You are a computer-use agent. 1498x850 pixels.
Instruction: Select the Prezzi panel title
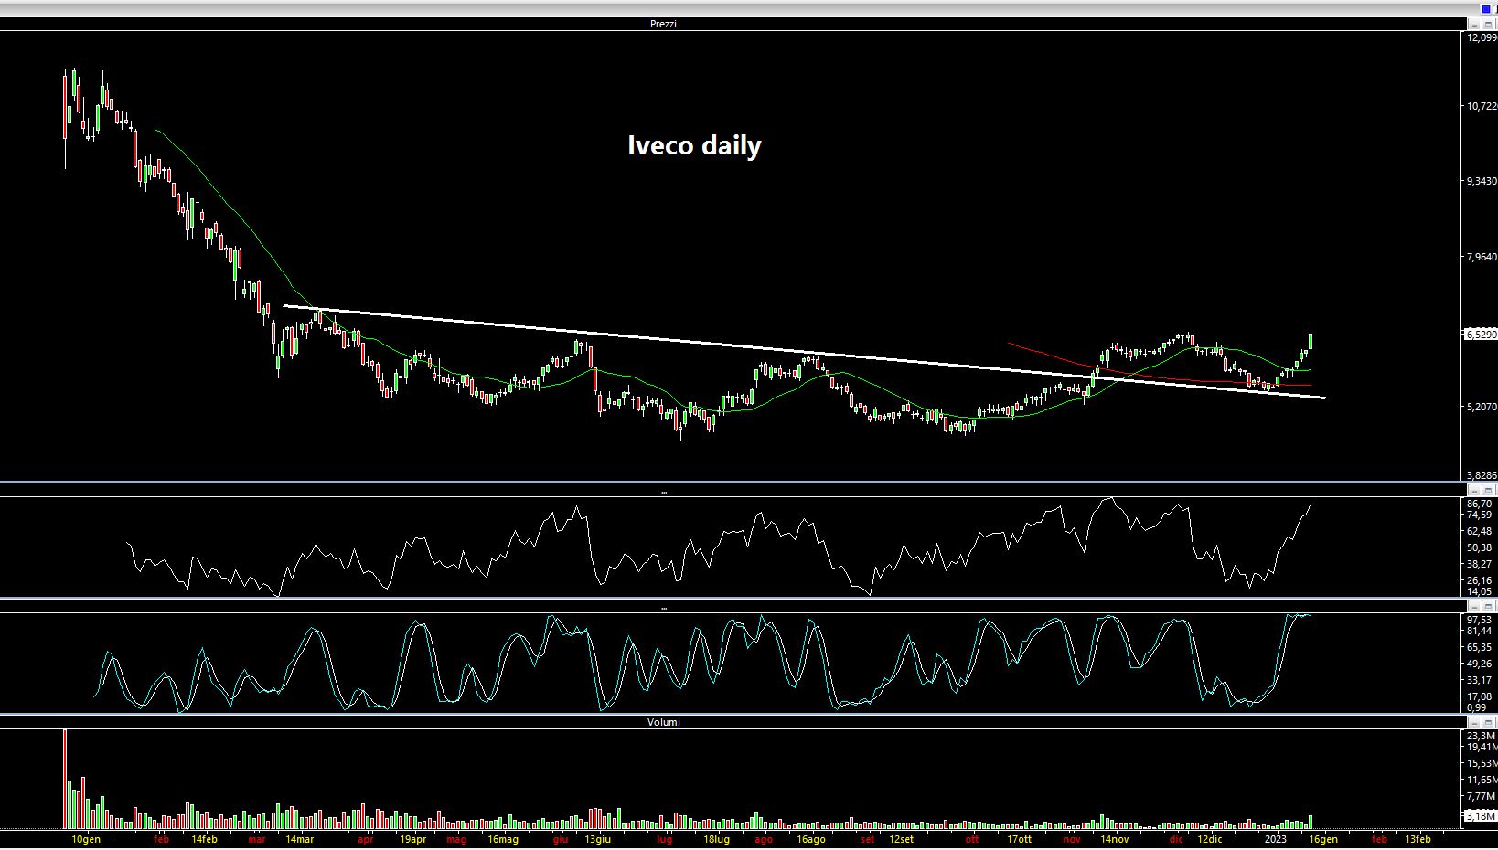(x=663, y=24)
